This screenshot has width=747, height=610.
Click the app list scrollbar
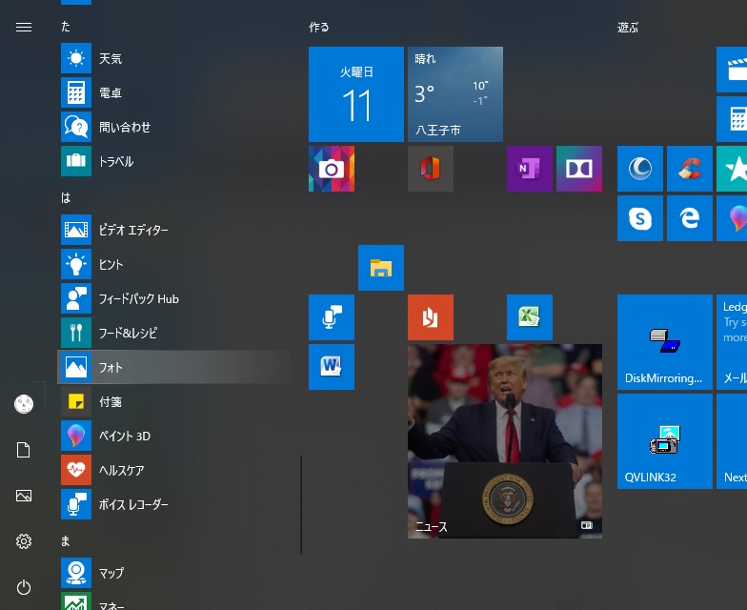click(301, 505)
